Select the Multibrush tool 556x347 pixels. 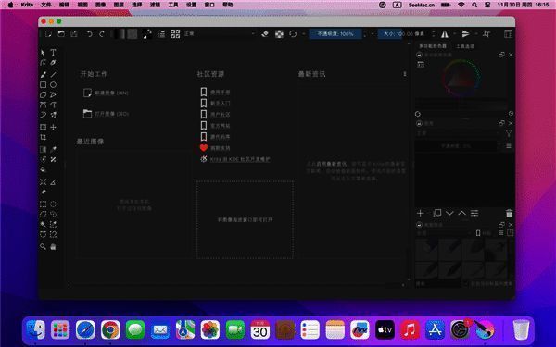[53, 115]
